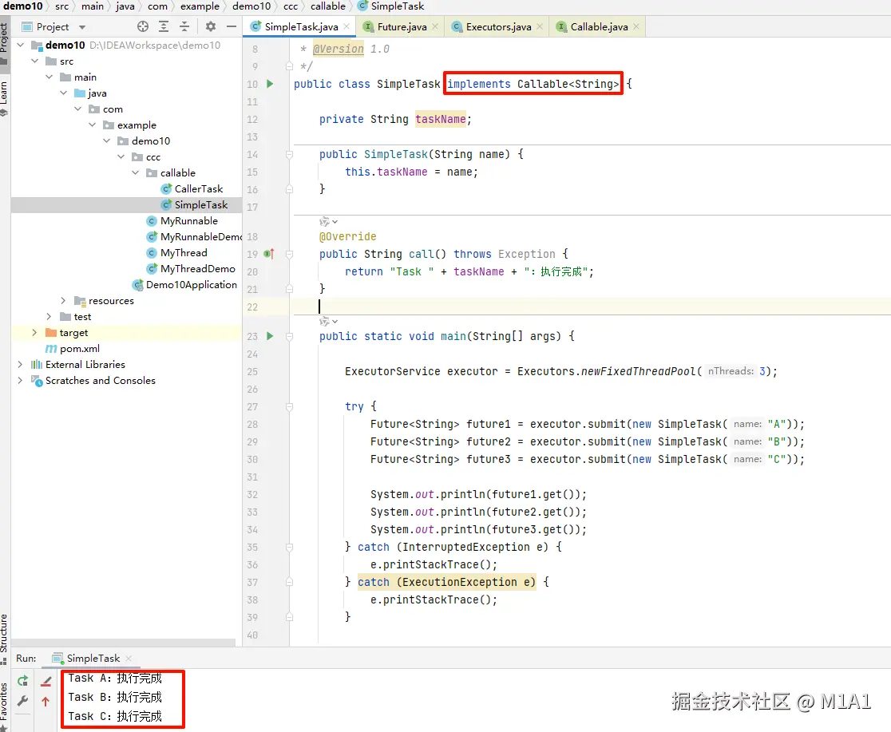
Task: Click the implements-method gutter icon on line 19
Action: pos(269,254)
